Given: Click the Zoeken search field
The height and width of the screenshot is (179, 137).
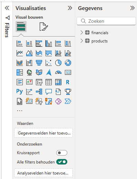Looking at the screenshot, I should [x=106, y=21].
